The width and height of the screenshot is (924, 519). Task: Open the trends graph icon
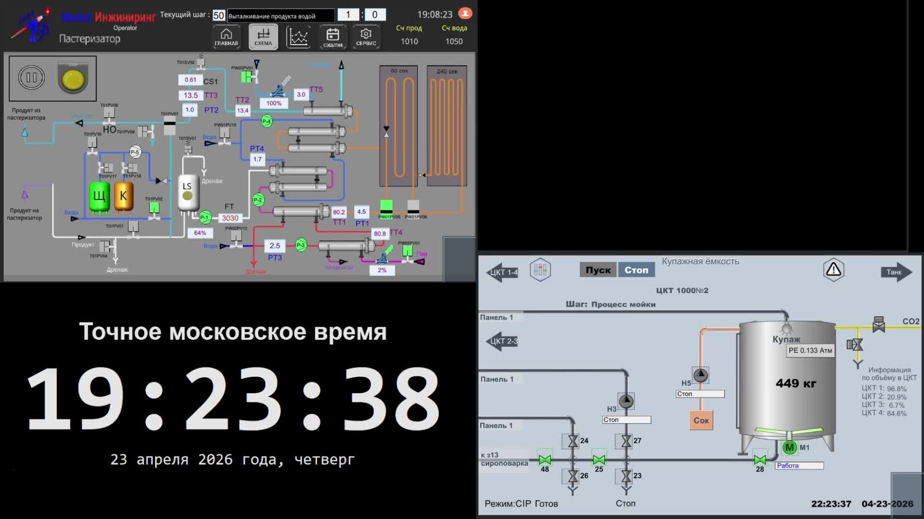pos(299,36)
